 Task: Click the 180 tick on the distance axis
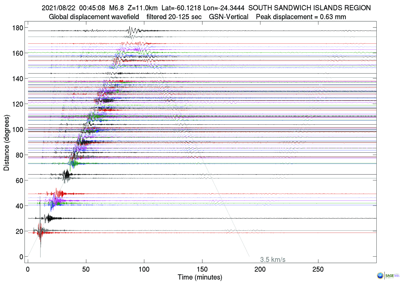(17, 28)
